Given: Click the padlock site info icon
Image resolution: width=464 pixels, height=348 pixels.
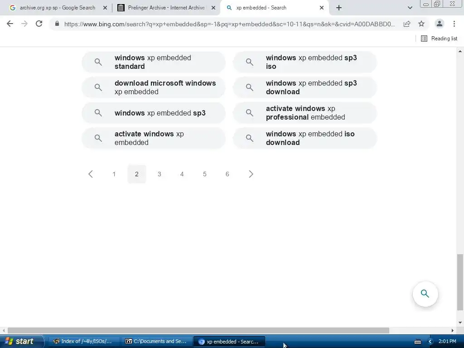Looking at the screenshot, I should (57, 24).
